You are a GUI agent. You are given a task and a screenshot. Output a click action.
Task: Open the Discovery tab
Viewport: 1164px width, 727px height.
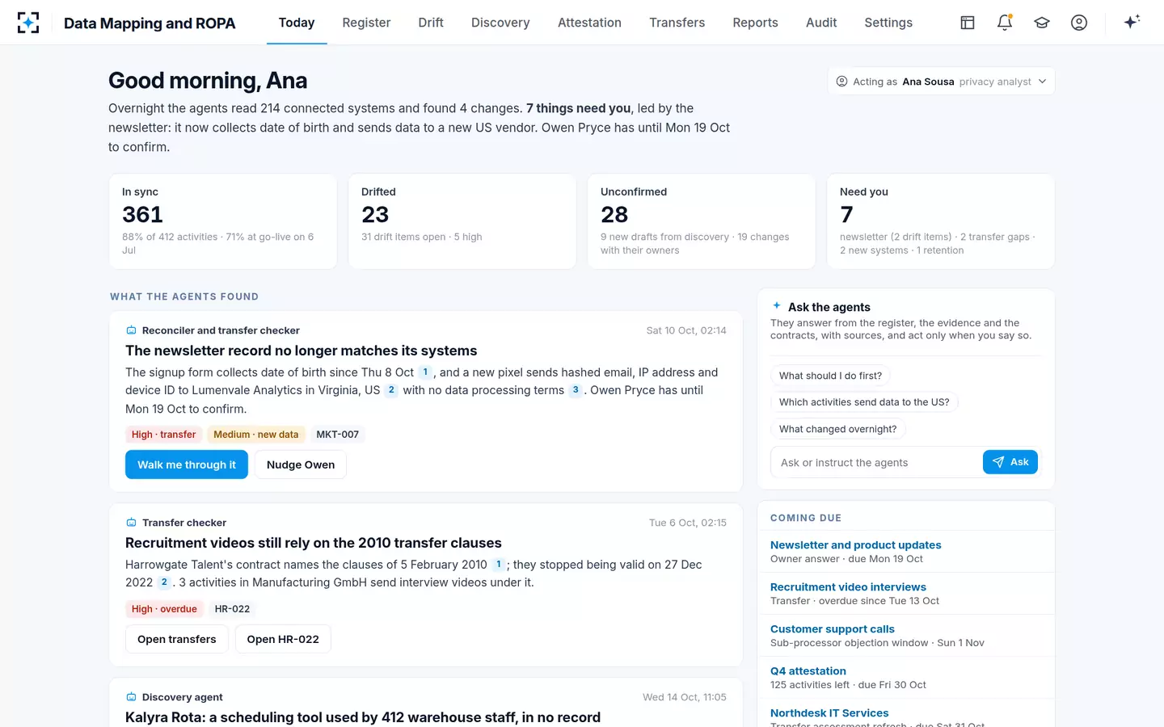[x=500, y=23]
